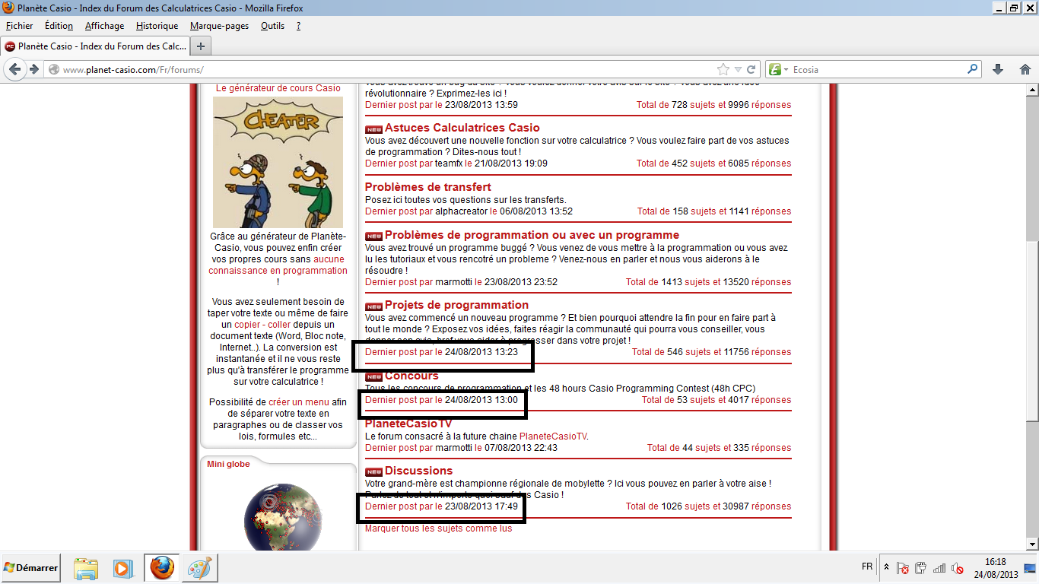This screenshot has width=1039, height=584.
Task: Click the forward navigation arrow
Action: [34, 69]
